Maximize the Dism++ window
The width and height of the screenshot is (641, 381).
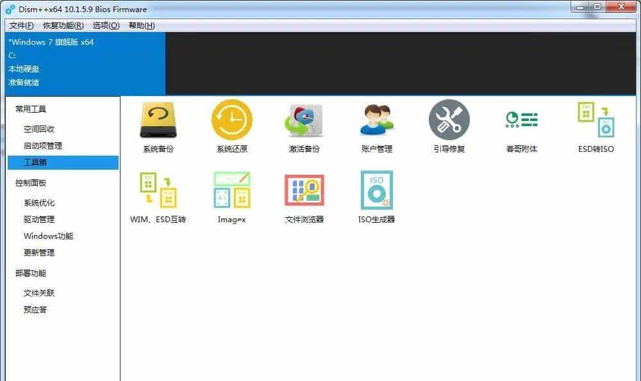(597, 7)
